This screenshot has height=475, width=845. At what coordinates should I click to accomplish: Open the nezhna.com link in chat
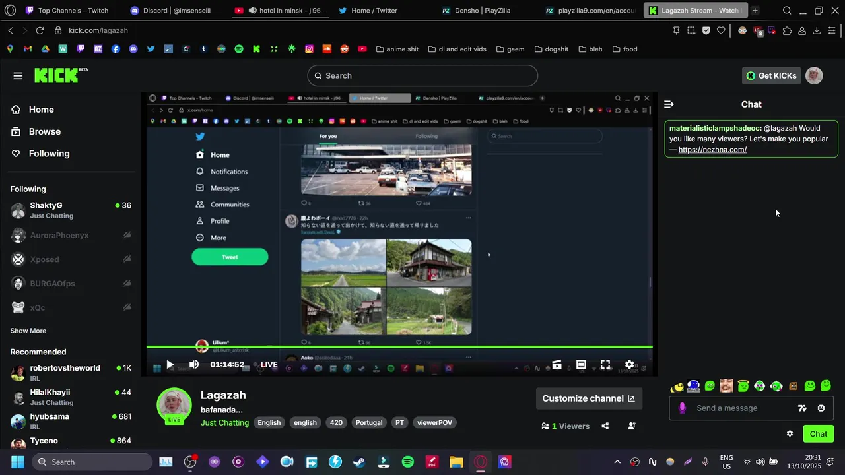[x=712, y=150]
